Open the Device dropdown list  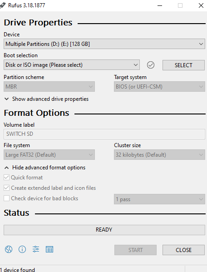pos(104,44)
